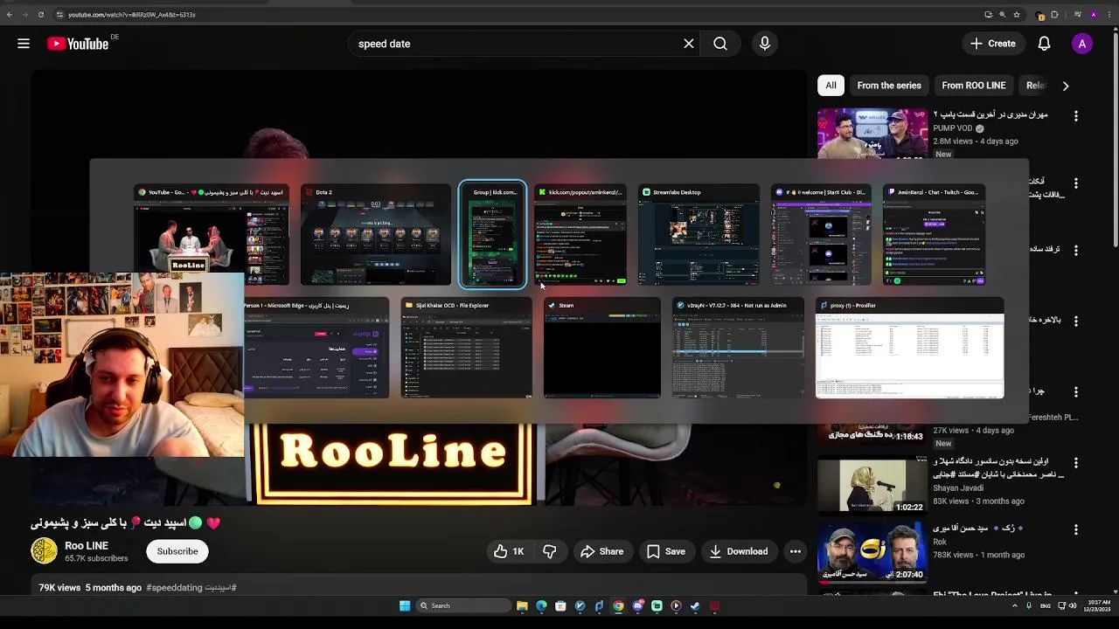Screen dimensions: 1119x629
Task: Bookmark the page with the star icon
Action: [1016, 15]
